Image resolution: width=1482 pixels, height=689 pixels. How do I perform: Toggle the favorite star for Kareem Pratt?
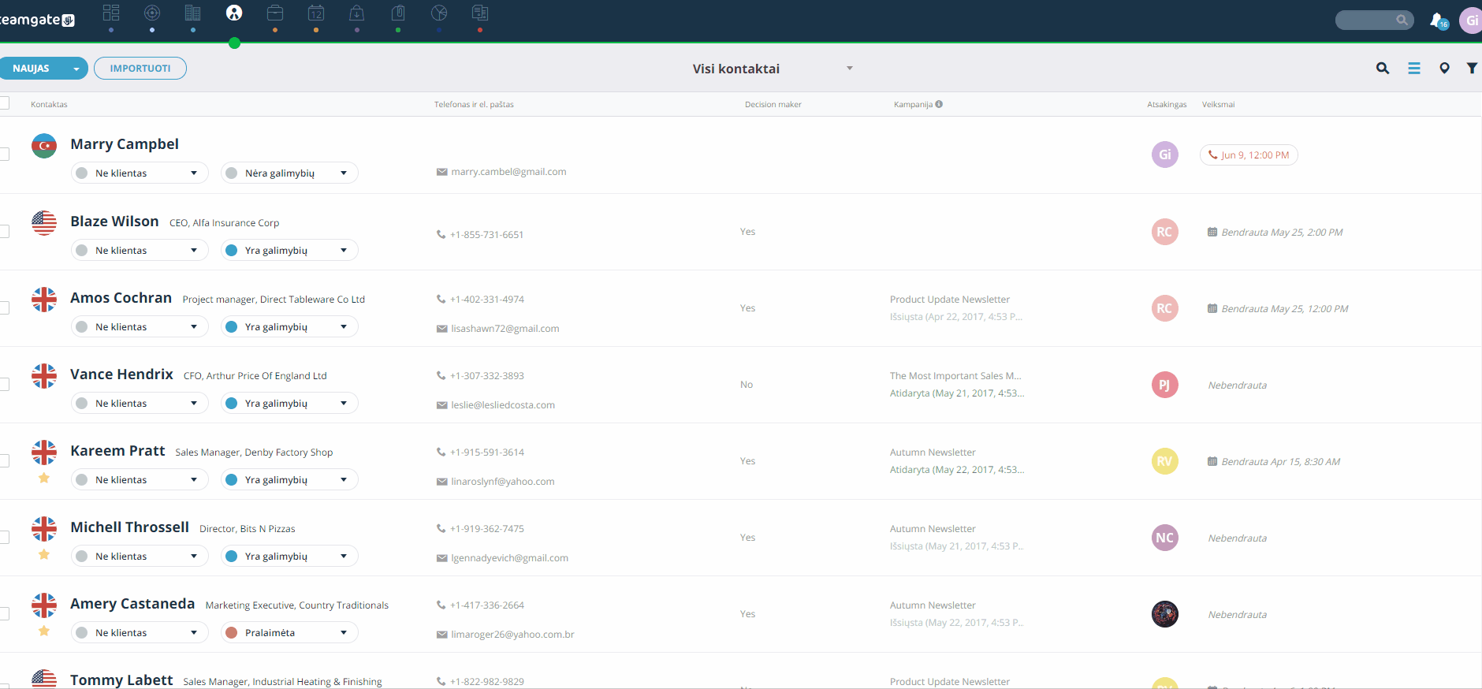[44, 478]
